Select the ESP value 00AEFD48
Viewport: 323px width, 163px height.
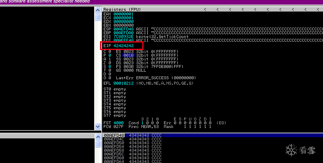point(123,29)
